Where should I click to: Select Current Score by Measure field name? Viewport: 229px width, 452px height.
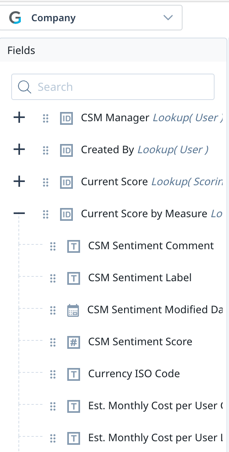click(144, 214)
